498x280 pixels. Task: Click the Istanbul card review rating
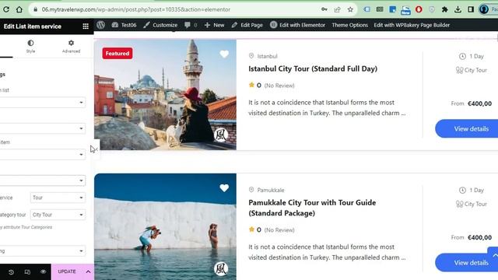[x=272, y=86]
